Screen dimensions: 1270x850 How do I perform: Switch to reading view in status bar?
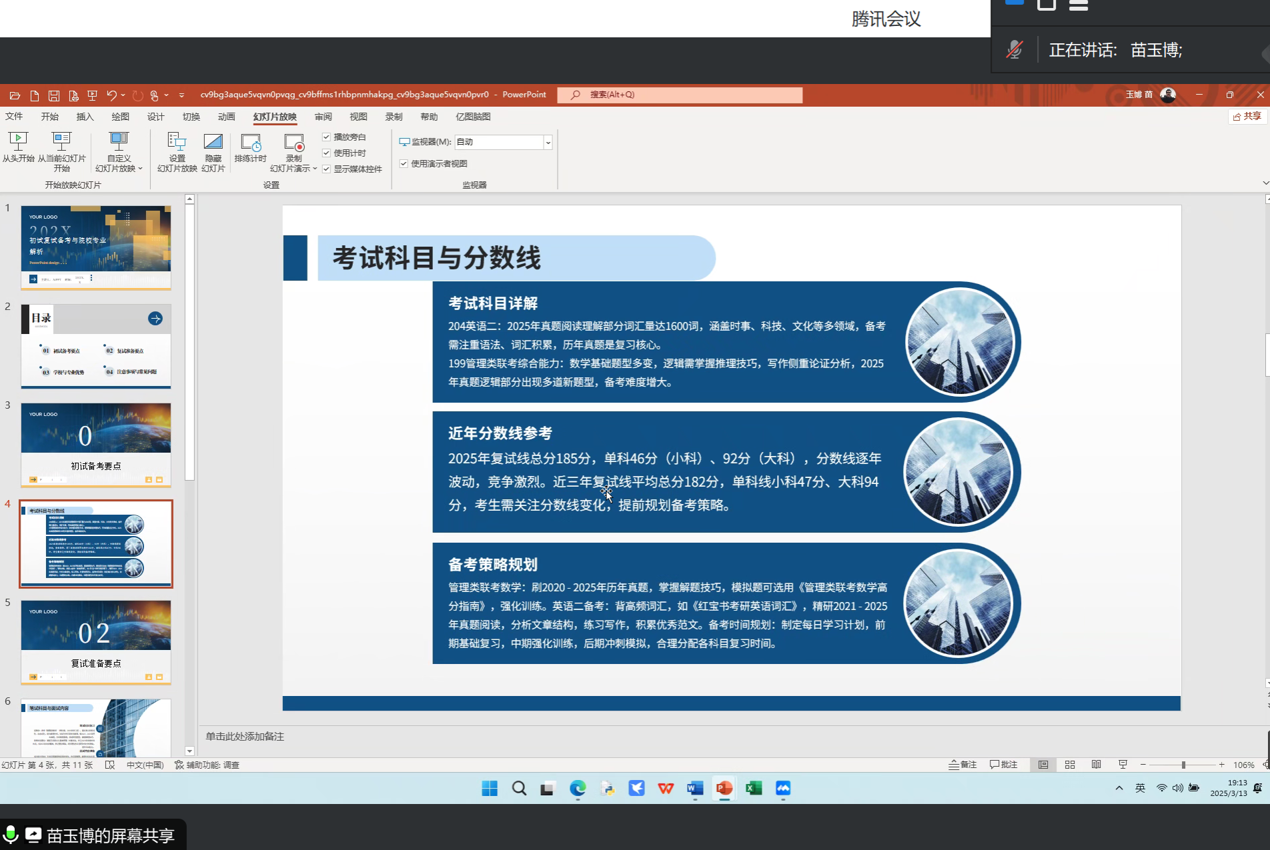[1096, 765]
